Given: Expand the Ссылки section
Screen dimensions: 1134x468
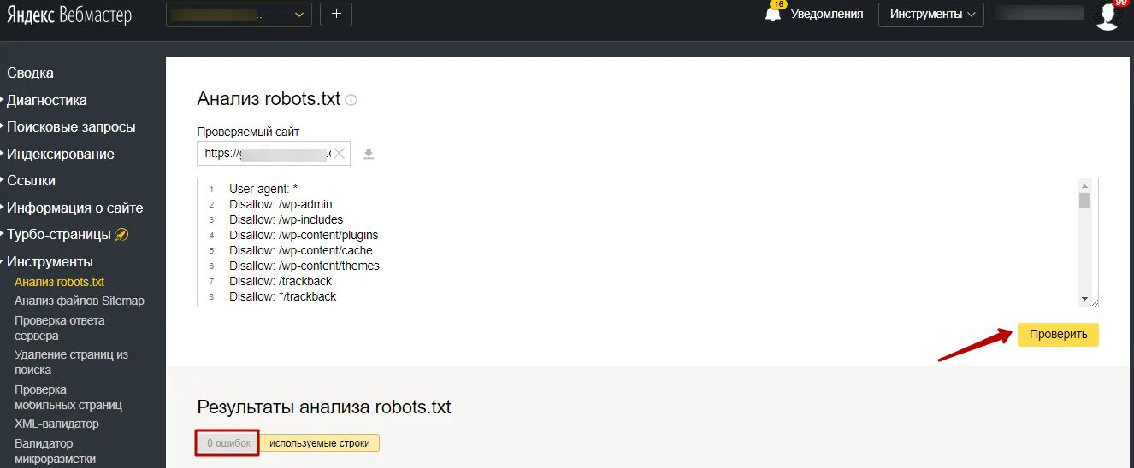Looking at the screenshot, I should coord(31,181).
